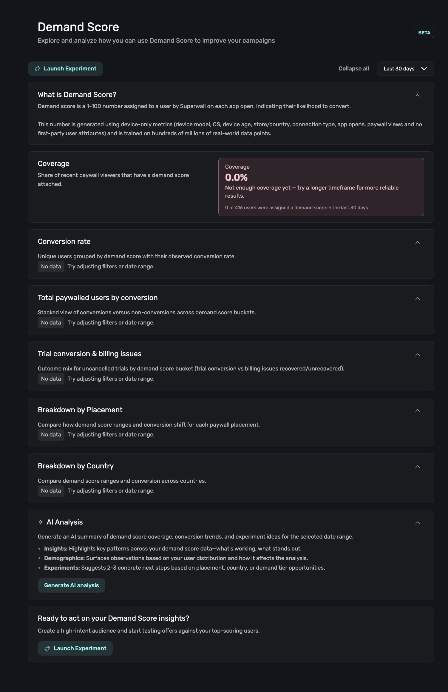Click Generate AI analysis button
Image resolution: width=448 pixels, height=692 pixels.
(x=71, y=585)
